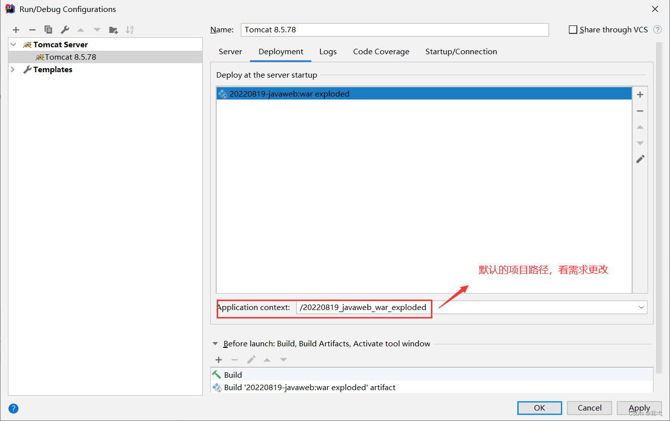Select the Tomcat Server tree item
The width and height of the screenshot is (670, 421).
[x=106, y=44]
